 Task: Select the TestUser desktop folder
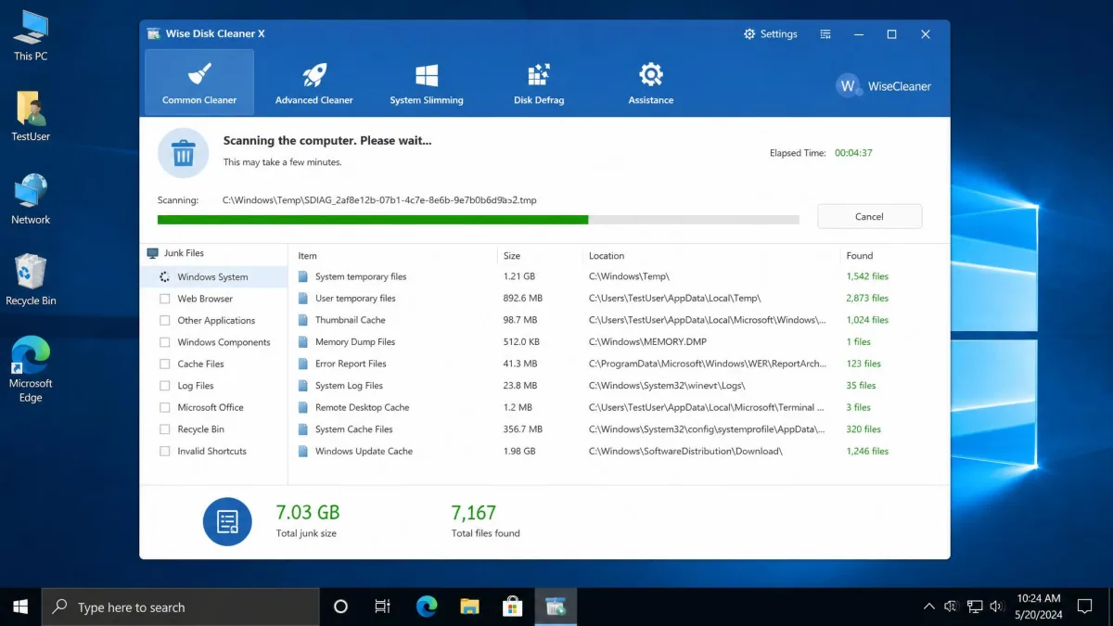31,116
